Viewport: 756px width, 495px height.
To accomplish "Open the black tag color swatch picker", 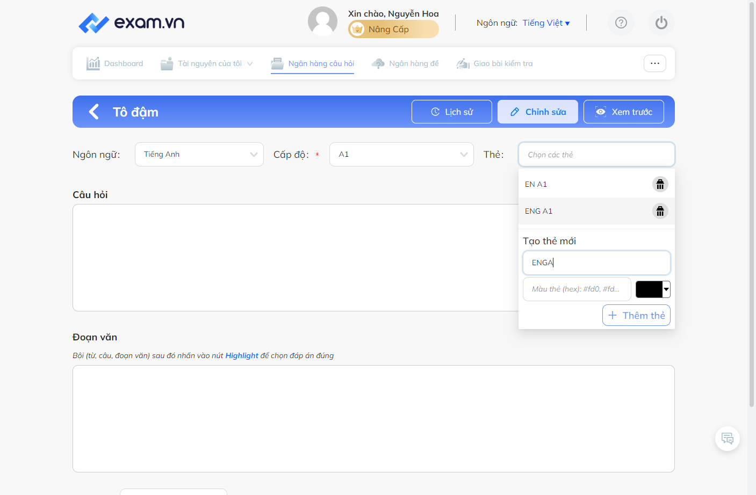I will click(x=653, y=289).
